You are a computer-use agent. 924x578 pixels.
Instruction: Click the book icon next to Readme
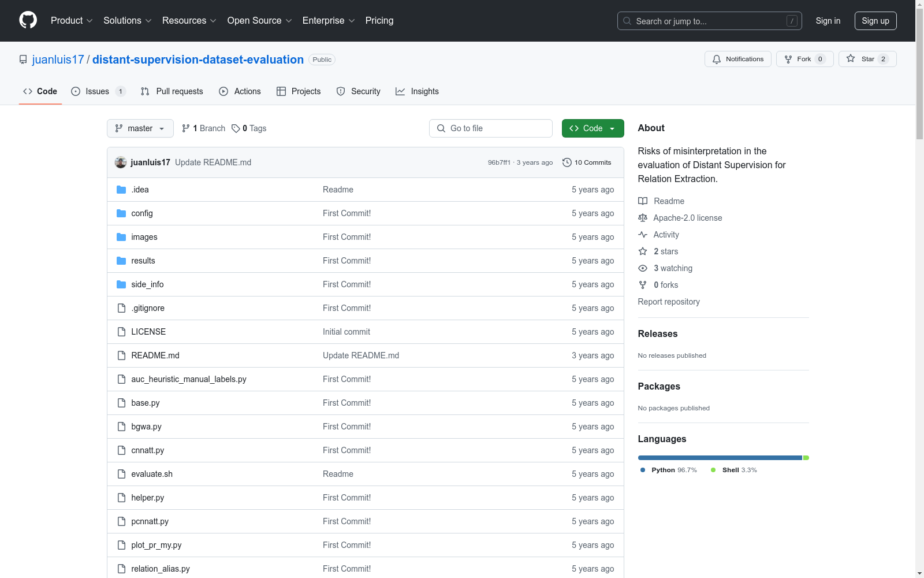tap(643, 201)
